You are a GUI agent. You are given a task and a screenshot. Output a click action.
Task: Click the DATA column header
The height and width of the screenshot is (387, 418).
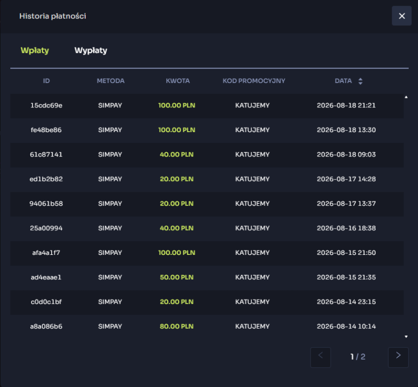tap(343, 81)
